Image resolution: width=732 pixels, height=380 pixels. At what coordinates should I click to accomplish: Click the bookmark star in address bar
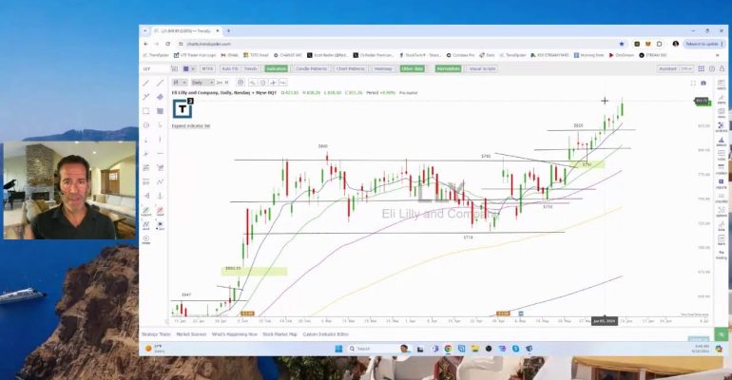622,44
